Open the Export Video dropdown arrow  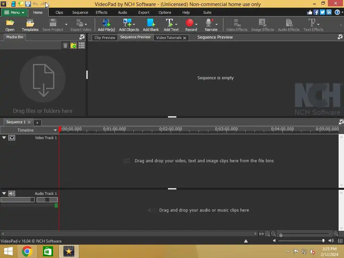pyautogui.click(x=86, y=25)
